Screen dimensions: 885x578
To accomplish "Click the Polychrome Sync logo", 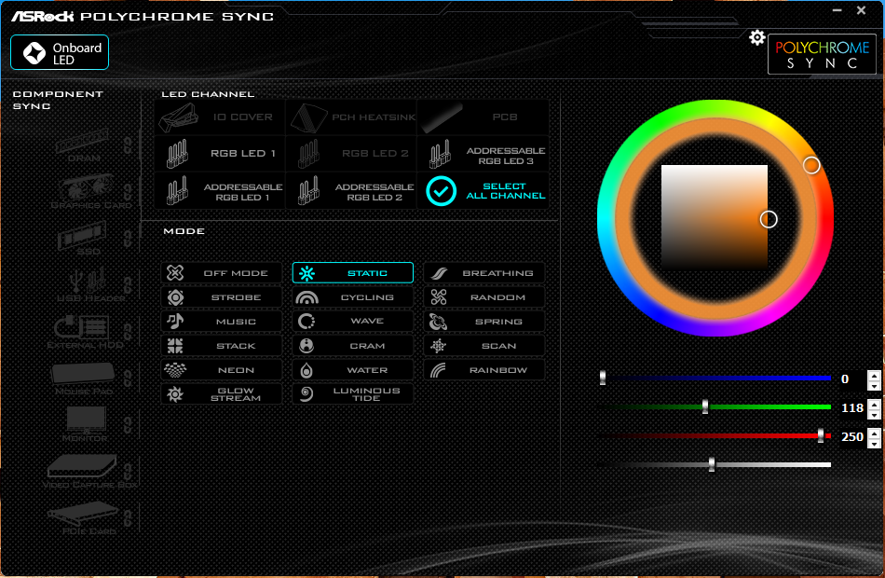I will click(x=822, y=55).
